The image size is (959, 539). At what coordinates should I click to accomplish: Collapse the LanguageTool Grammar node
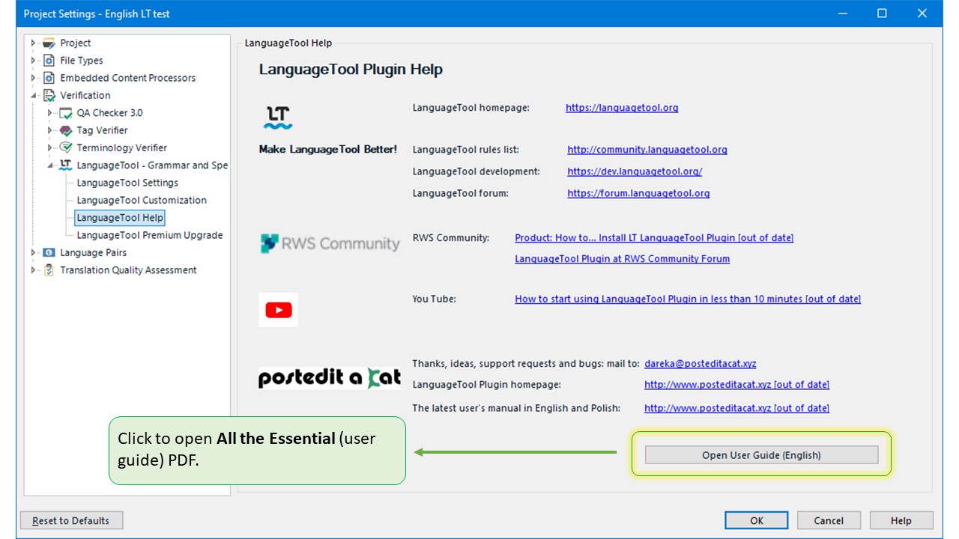(50, 165)
